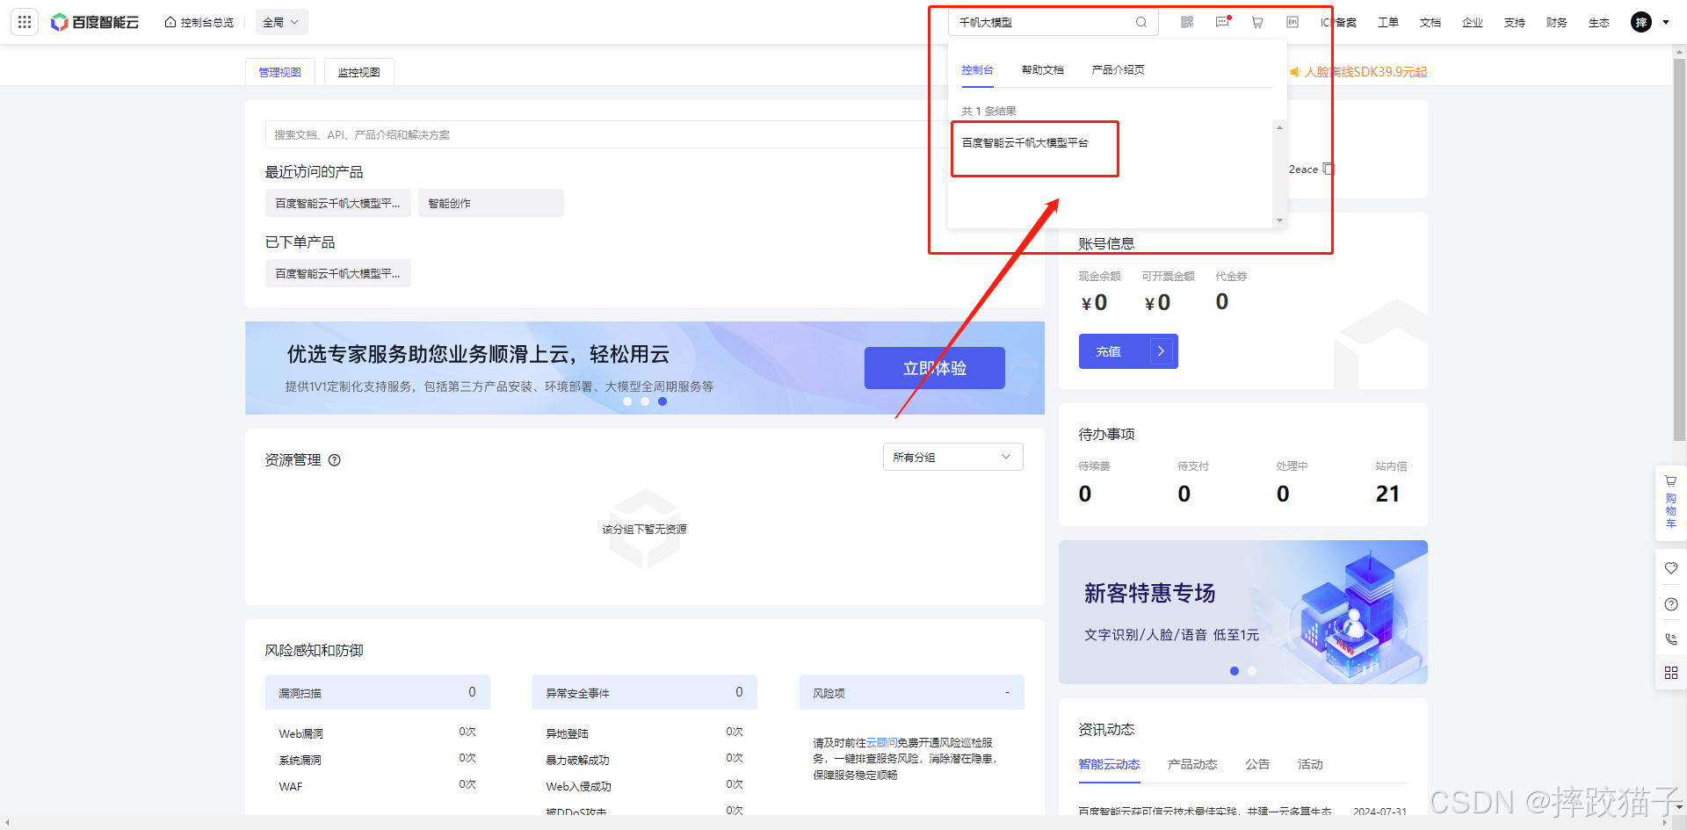1687x830 pixels.
Task: Select the third banner carousel dot
Action: (662, 401)
